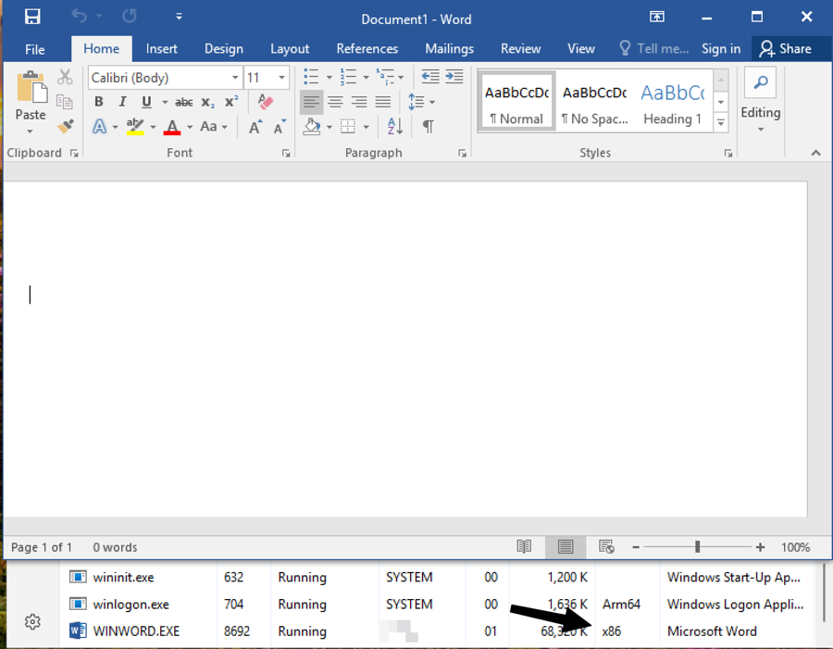Viewport: 833px width, 649px height.
Task: Switch to the Layout tab
Action: [290, 49]
